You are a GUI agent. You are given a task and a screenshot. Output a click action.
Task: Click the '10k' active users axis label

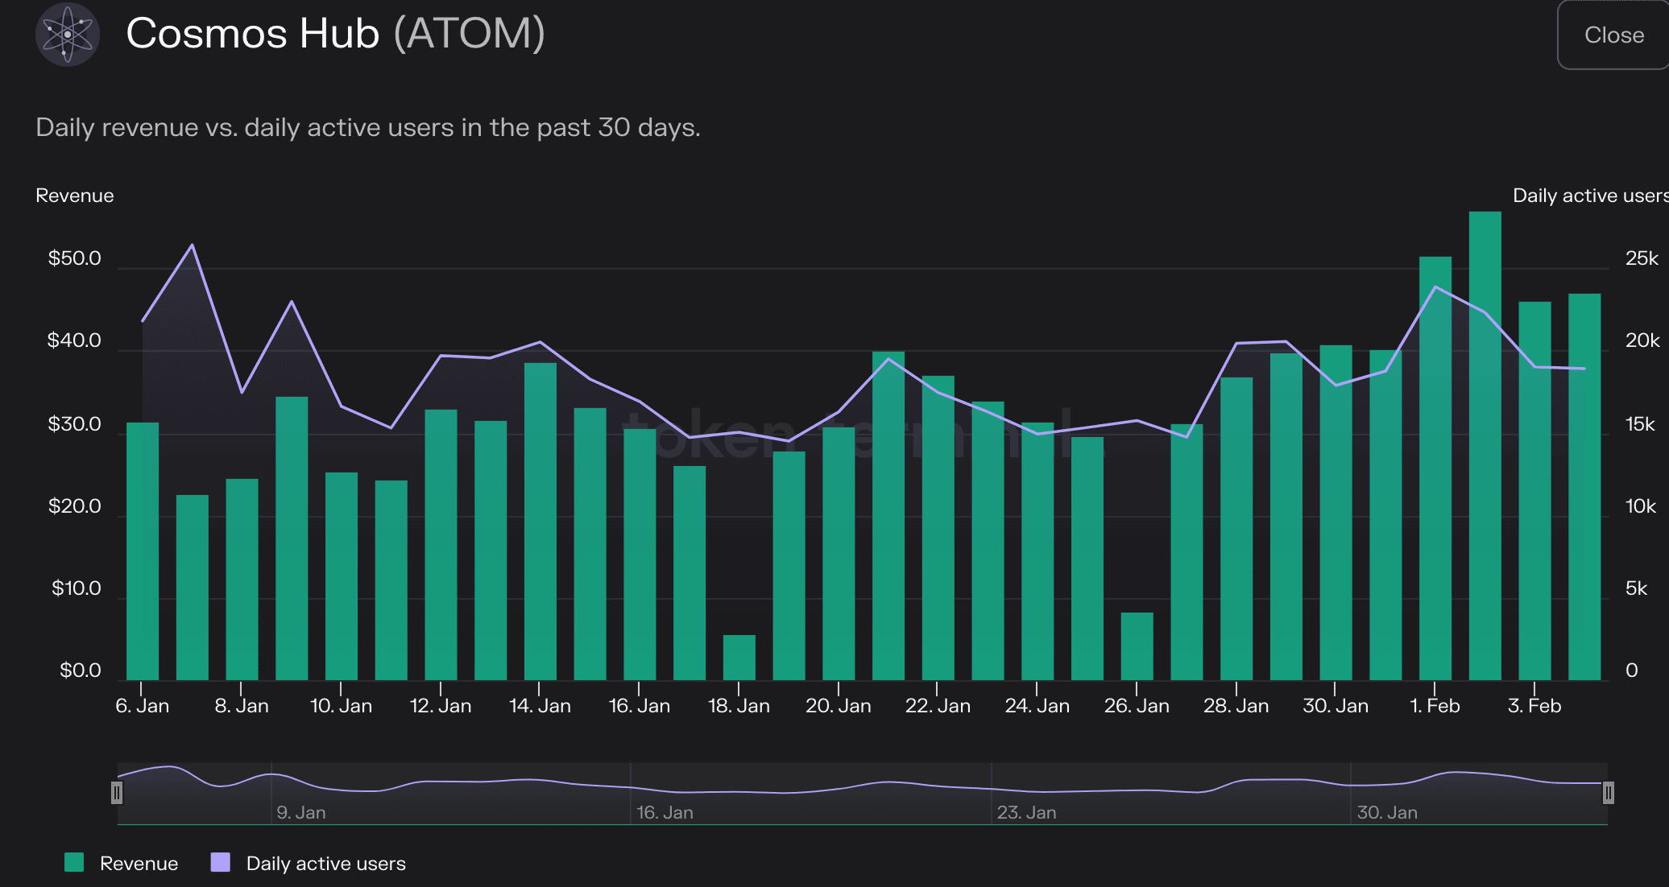1641,506
